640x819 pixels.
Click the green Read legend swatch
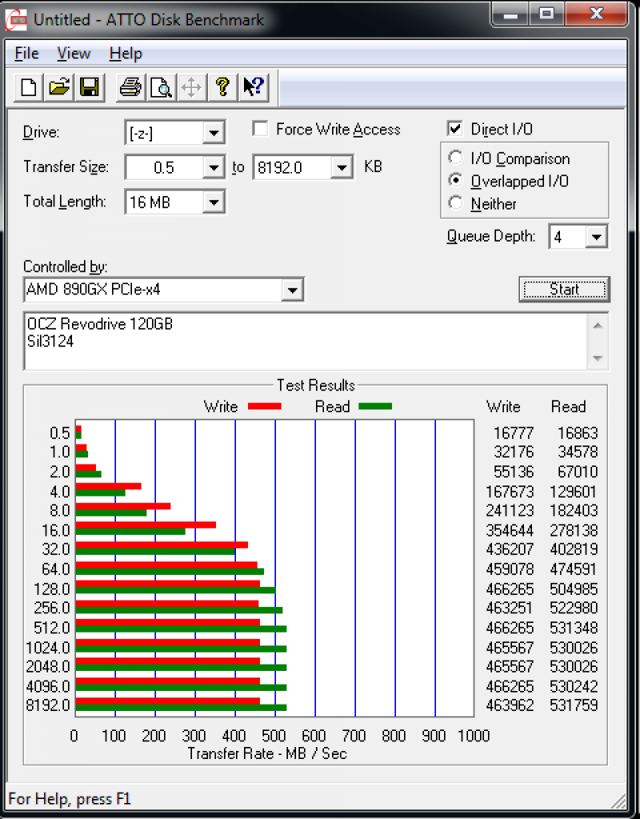tap(375, 406)
